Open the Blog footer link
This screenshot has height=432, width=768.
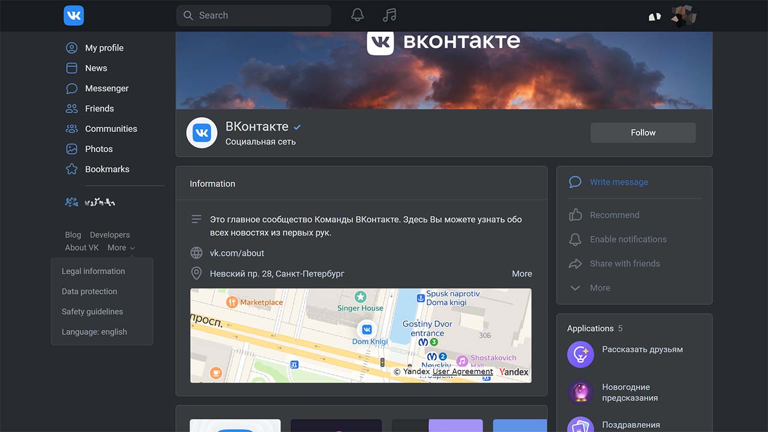click(73, 235)
